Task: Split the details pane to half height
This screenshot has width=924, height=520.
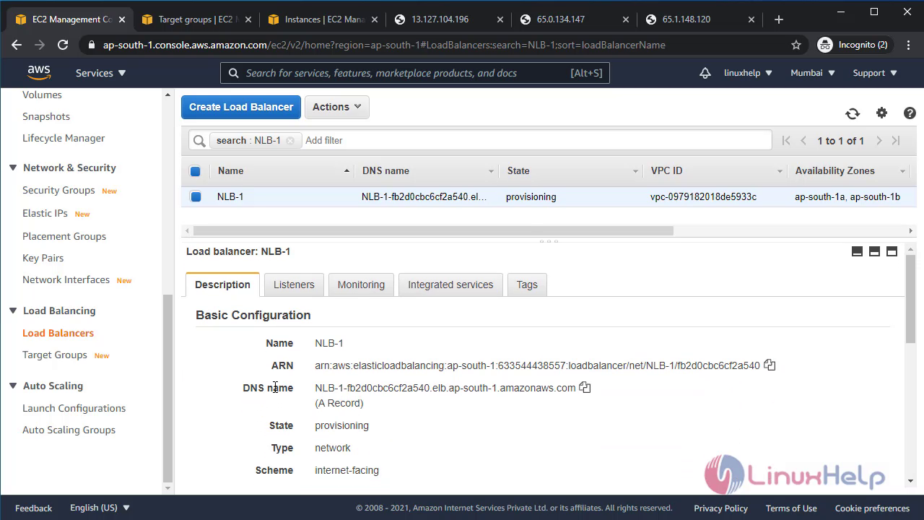Action: point(874,251)
